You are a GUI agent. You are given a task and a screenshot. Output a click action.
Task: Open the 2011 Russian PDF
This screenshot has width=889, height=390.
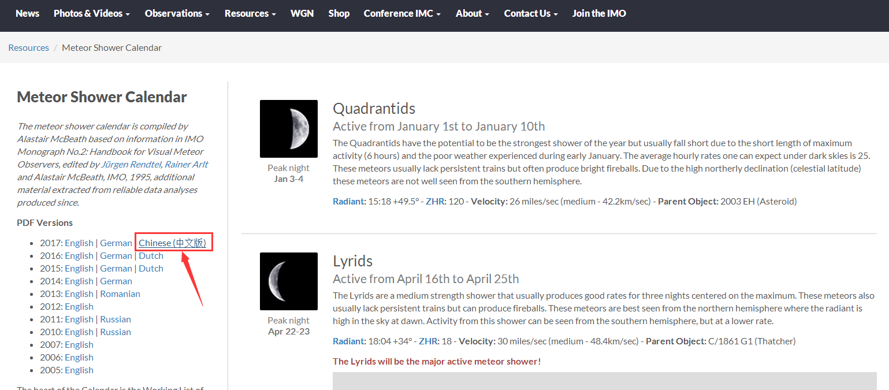pyautogui.click(x=116, y=319)
